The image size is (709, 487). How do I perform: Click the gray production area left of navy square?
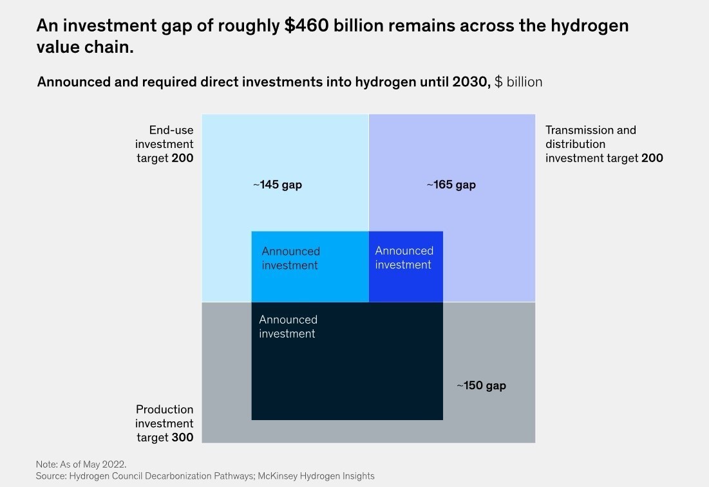(226, 372)
